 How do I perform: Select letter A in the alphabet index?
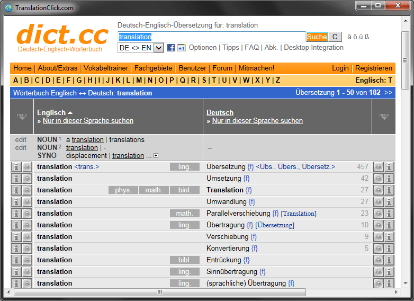[15, 81]
